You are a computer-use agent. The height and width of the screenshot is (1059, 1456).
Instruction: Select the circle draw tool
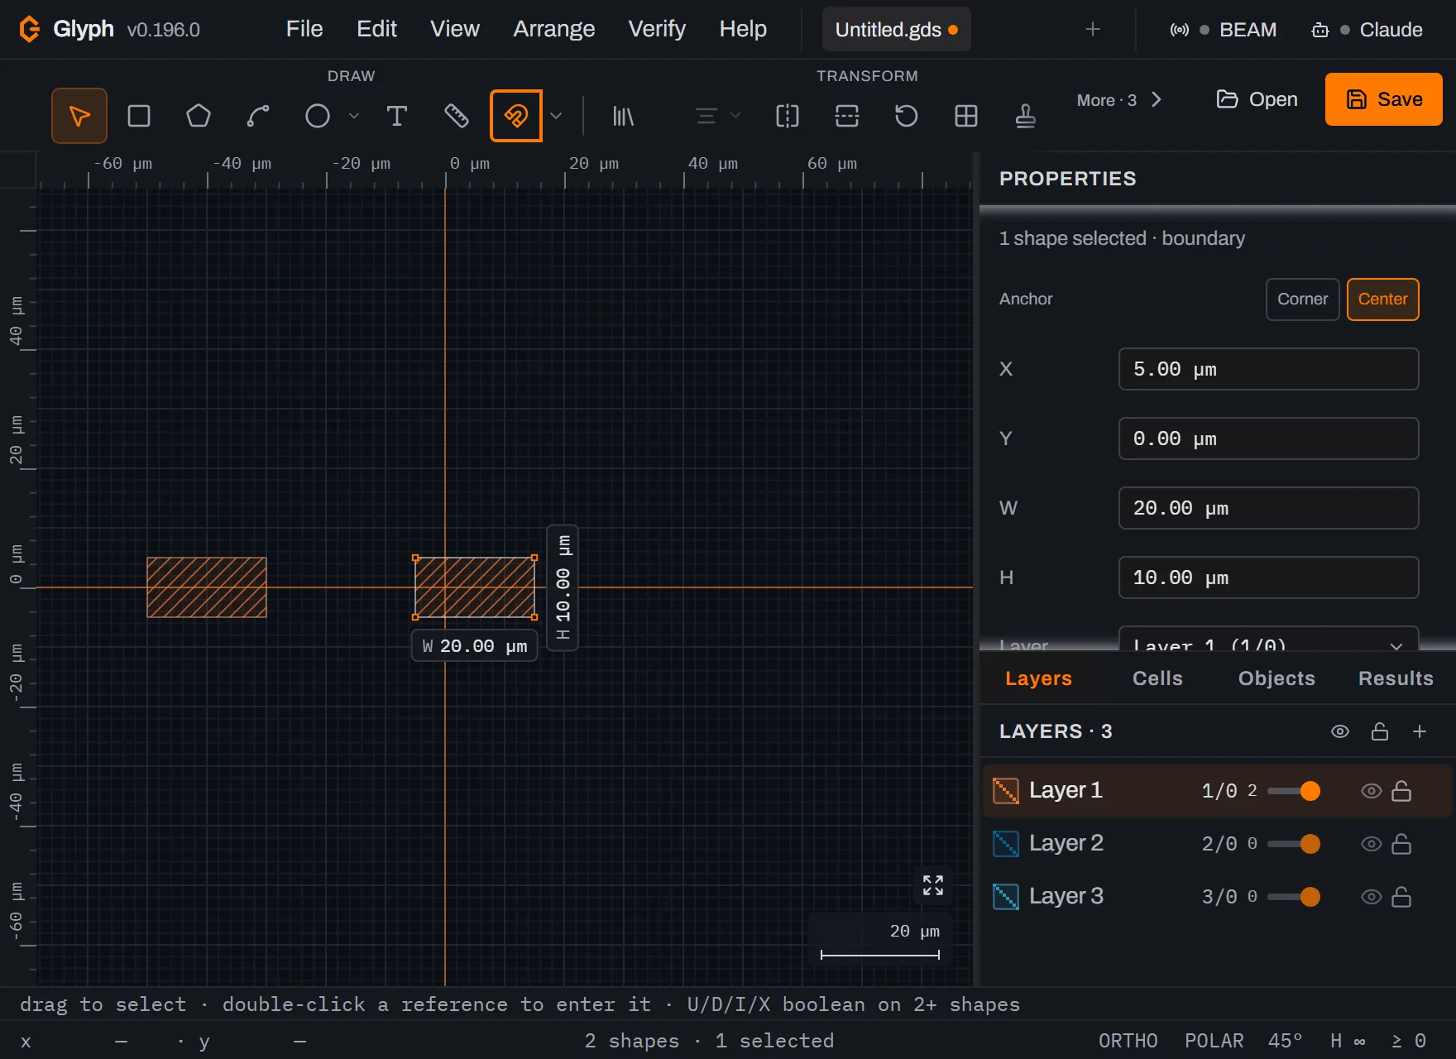pyautogui.click(x=318, y=116)
